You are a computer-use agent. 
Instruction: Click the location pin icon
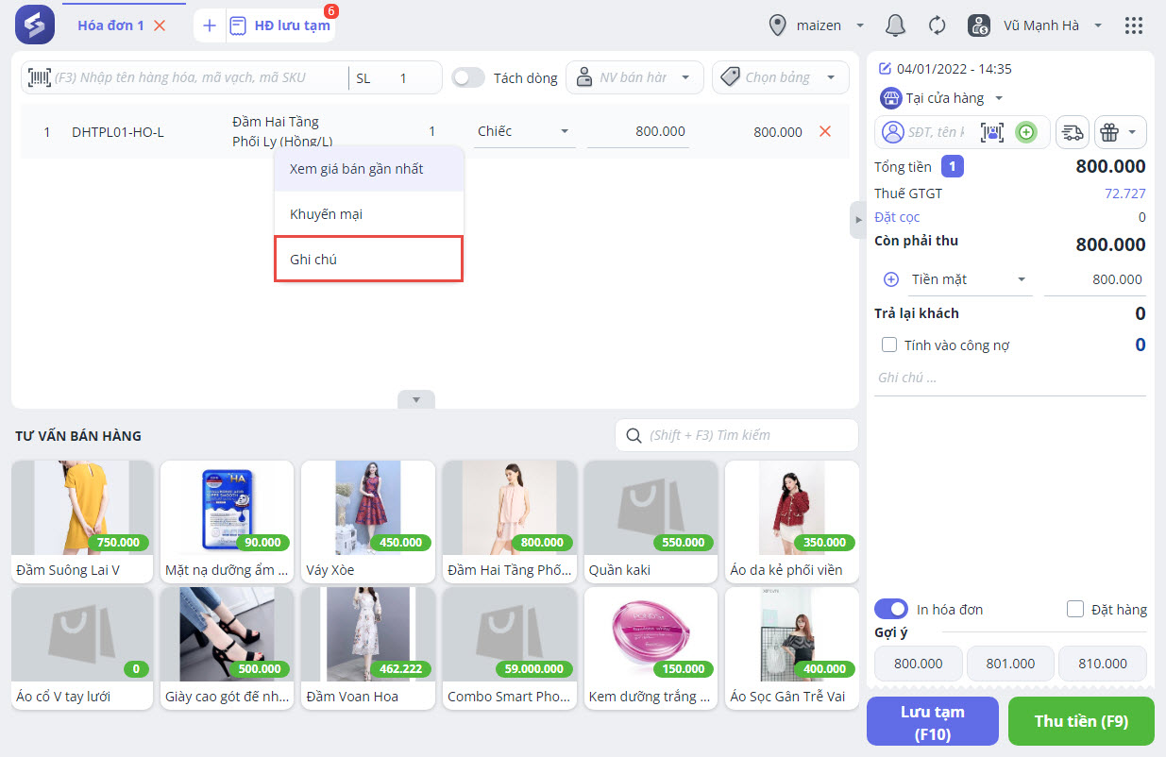coord(778,25)
